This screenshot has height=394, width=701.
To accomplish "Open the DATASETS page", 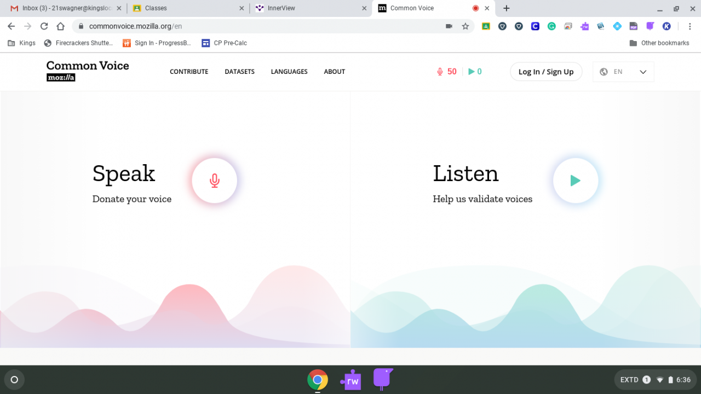I will (x=239, y=72).
